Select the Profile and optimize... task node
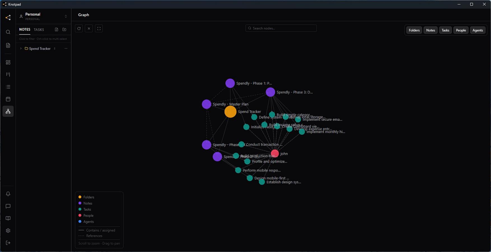Viewport: 491px width, 252px height. click(247, 161)
